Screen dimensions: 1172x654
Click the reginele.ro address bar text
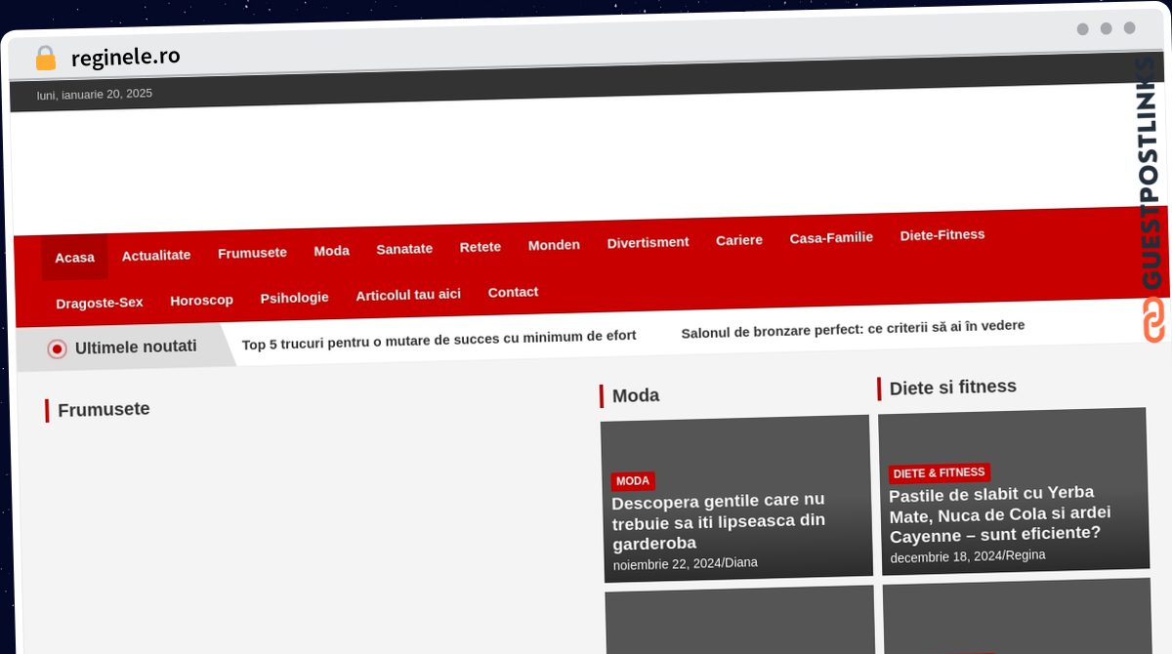tap(125, 58)
